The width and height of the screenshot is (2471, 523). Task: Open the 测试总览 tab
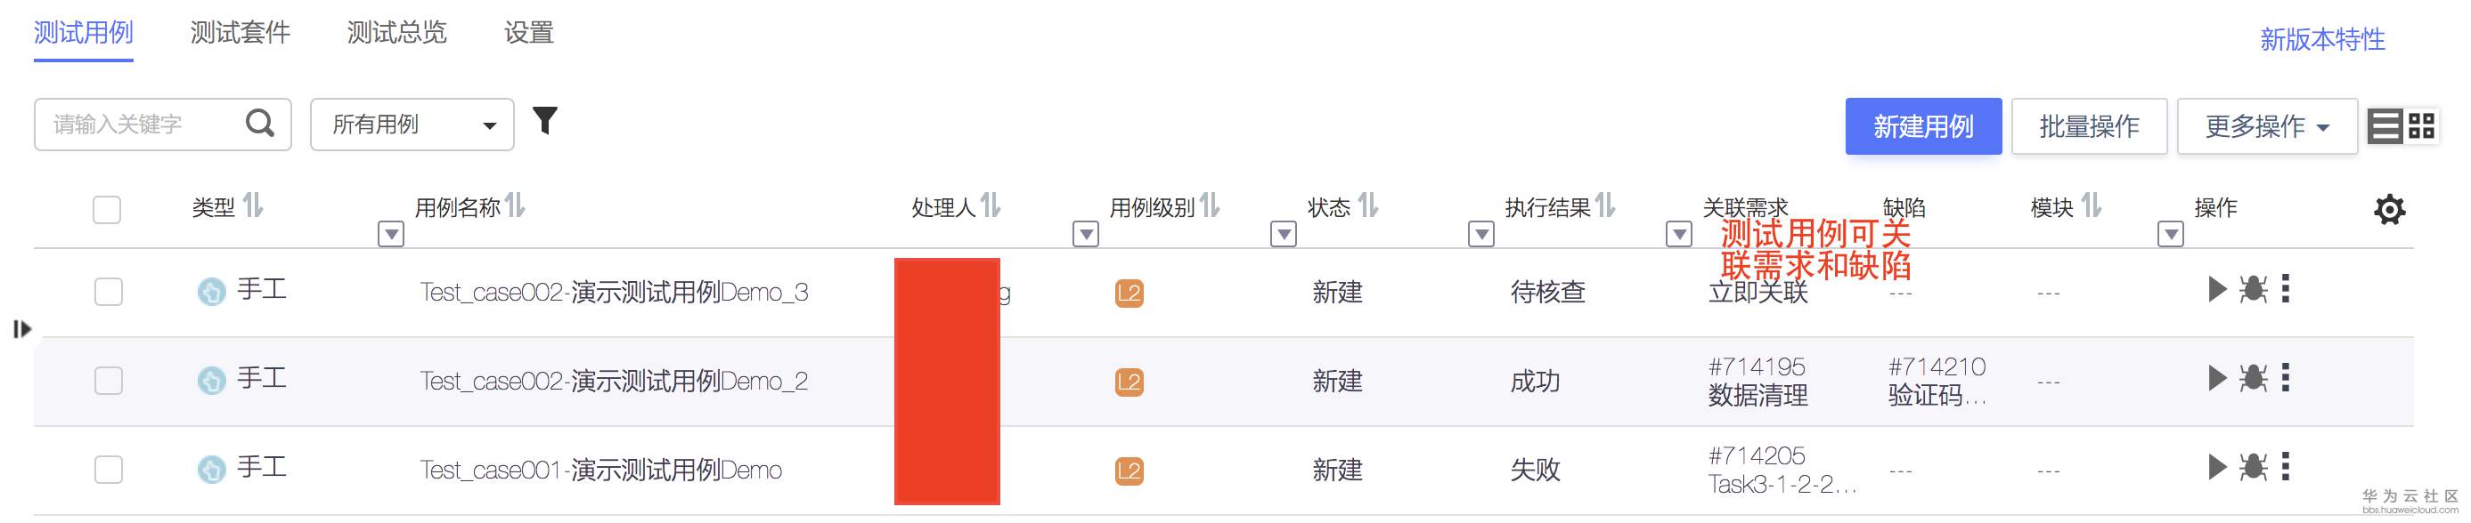[x=396, y=34]
